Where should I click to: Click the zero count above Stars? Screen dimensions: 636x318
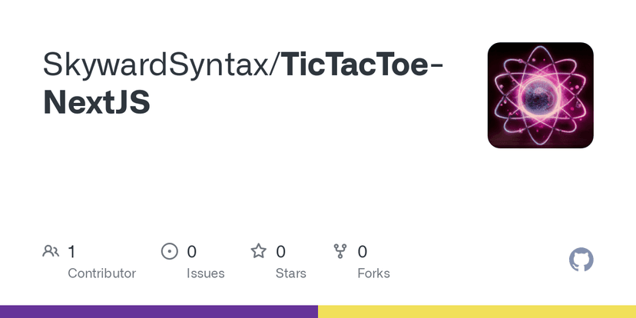pyautogui.click(x=281, y=251)
